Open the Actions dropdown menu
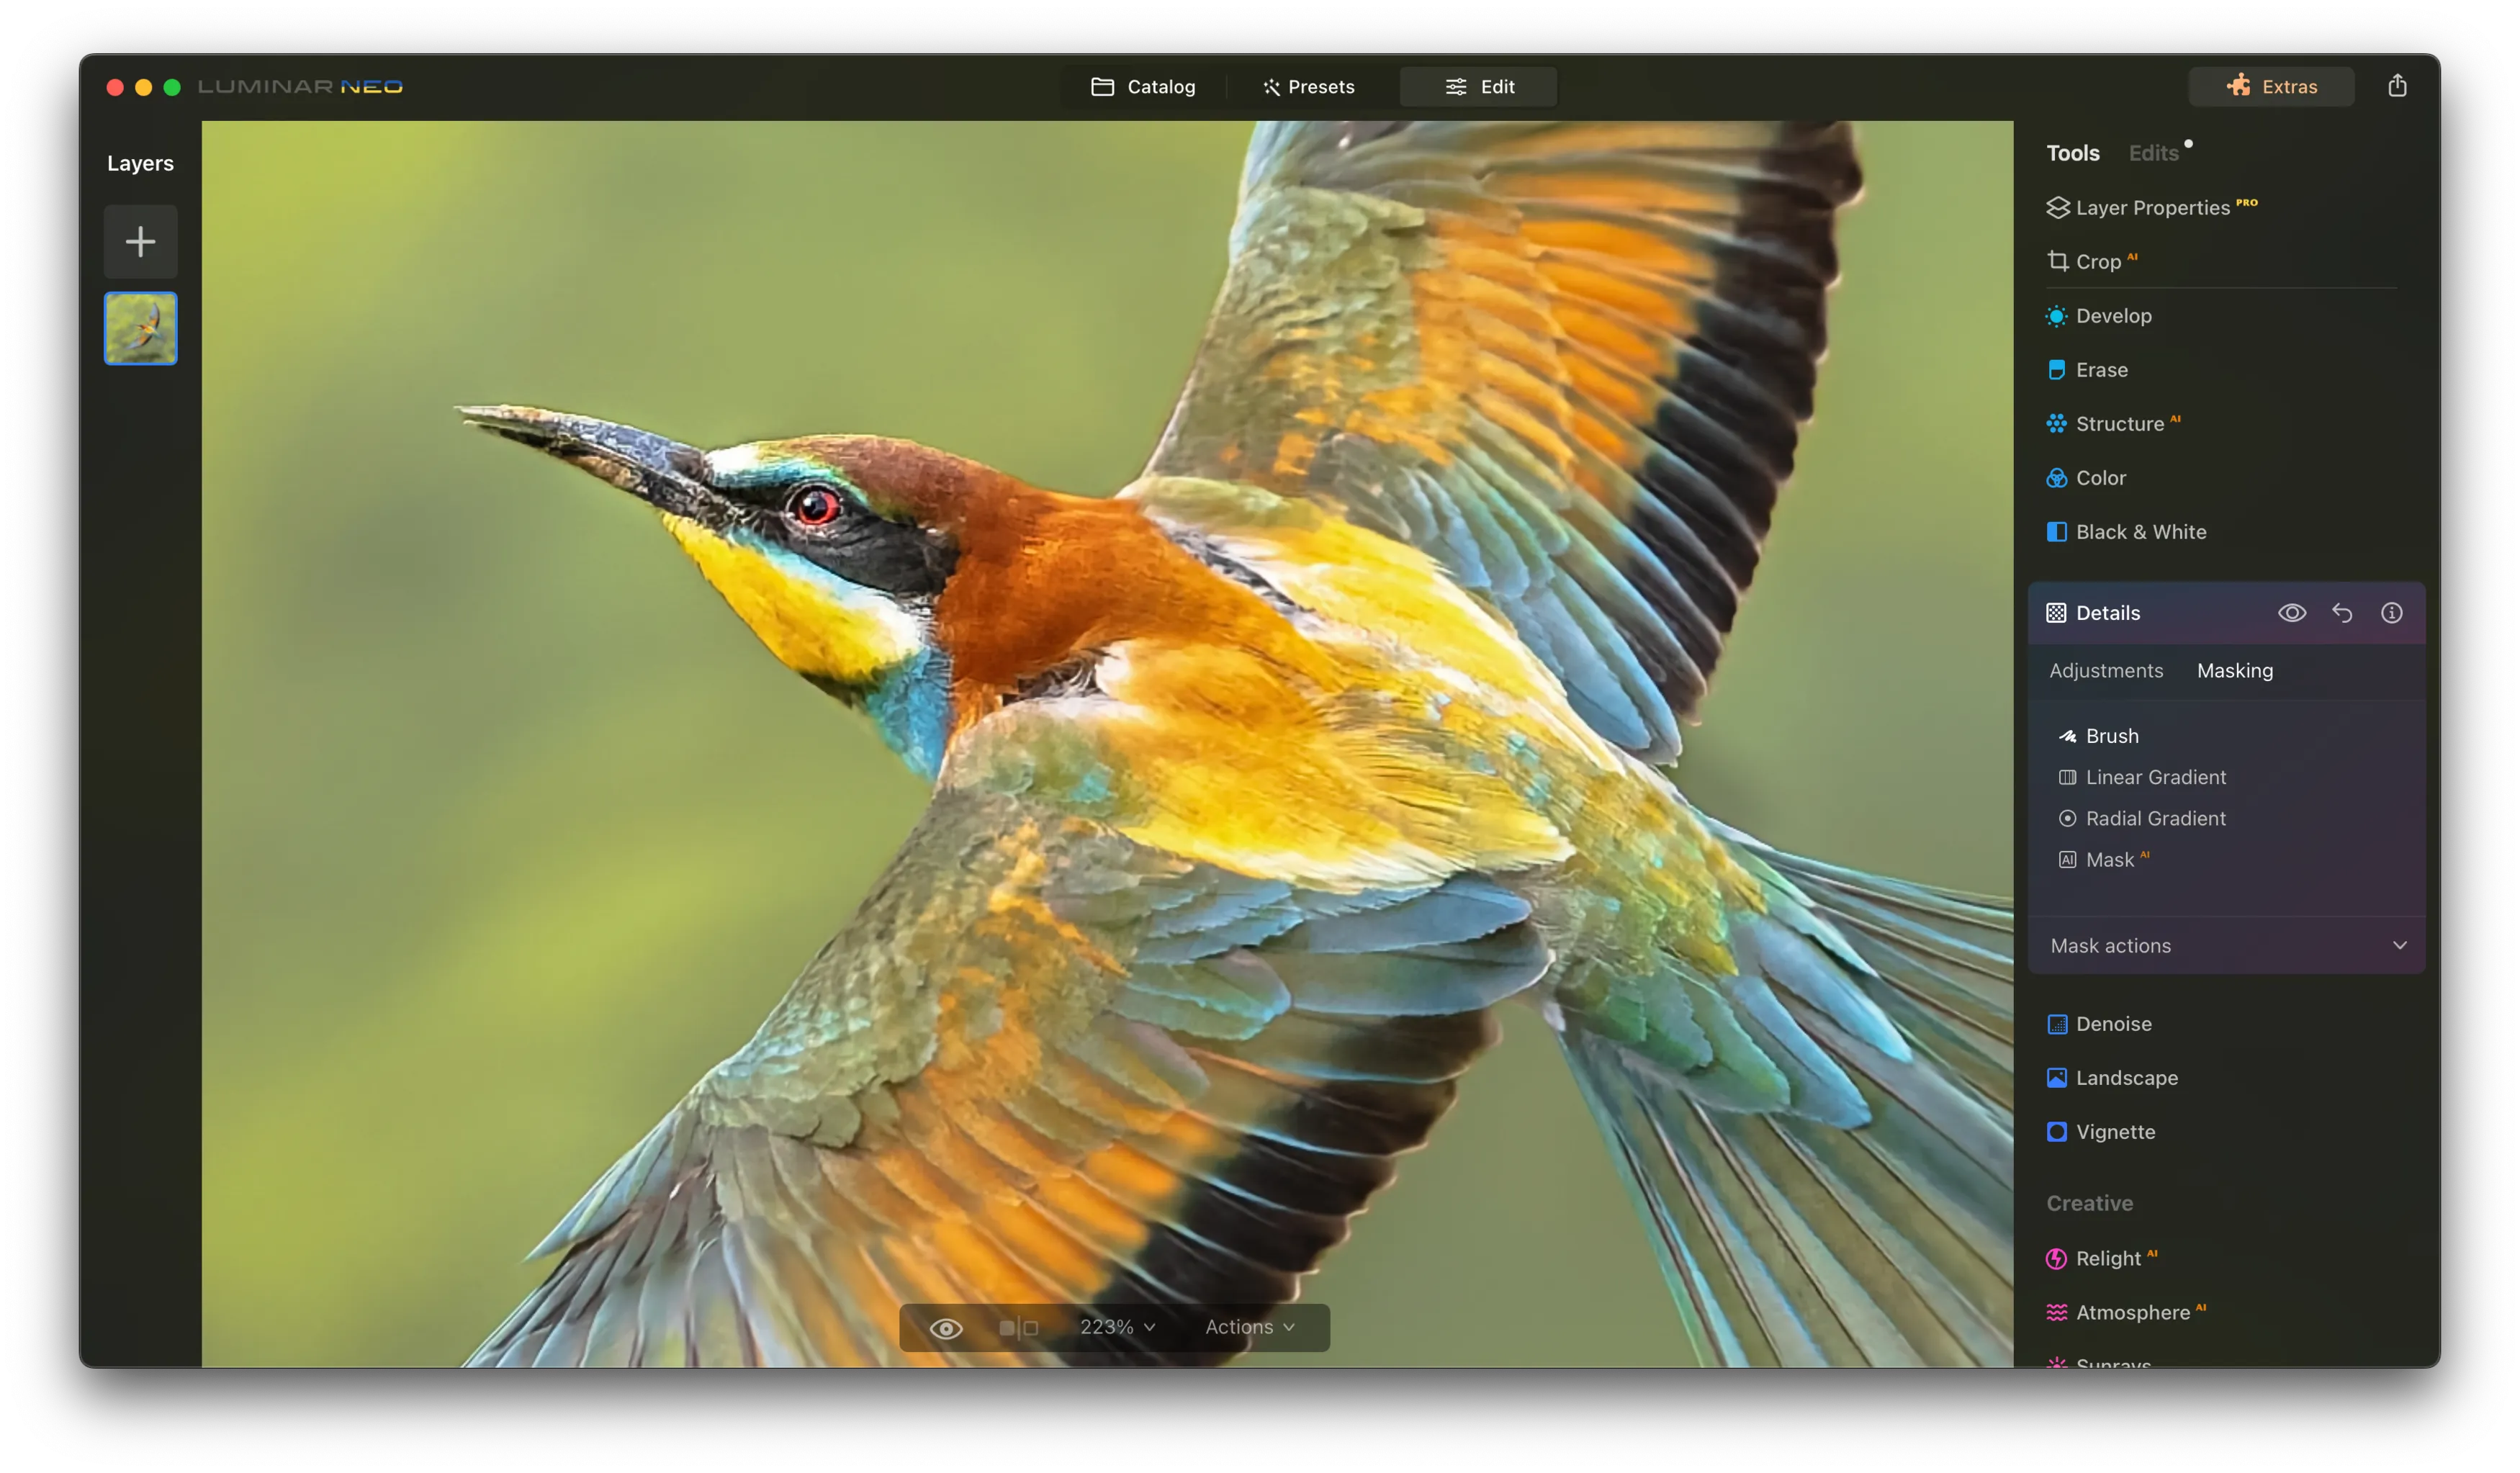Viewport: 2520px width, 1473px height. click(x=1249, y=1327)
